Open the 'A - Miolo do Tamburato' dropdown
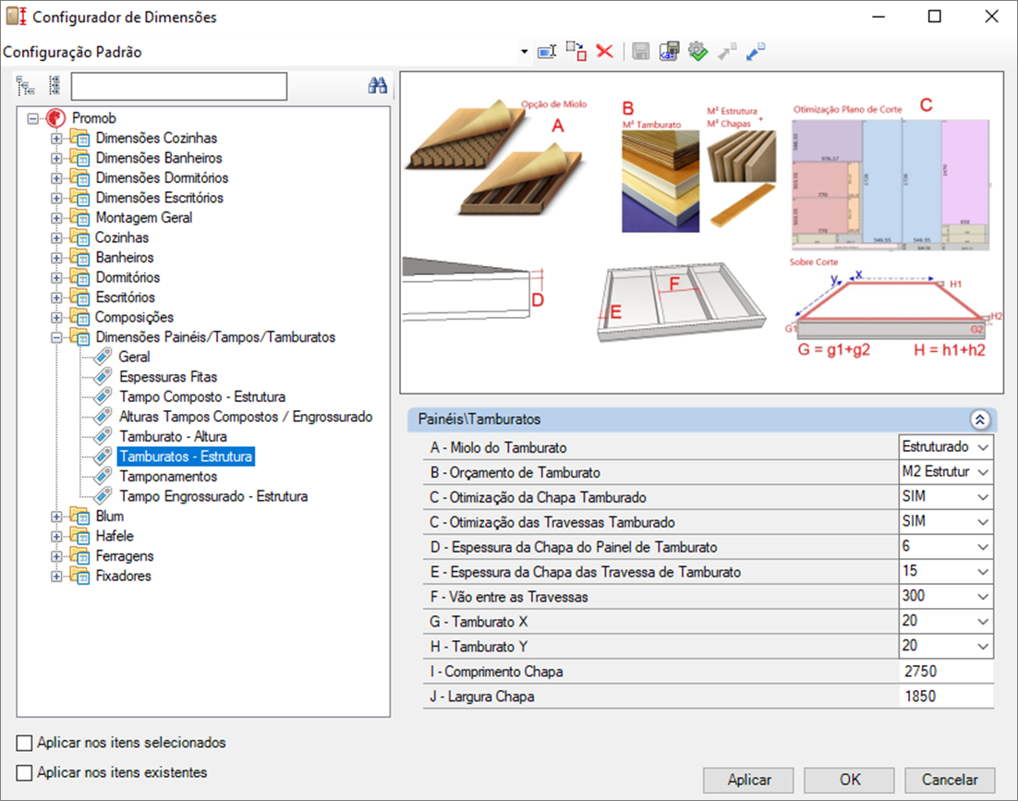This screenshot has width=1018, height=801. [982, 447]
